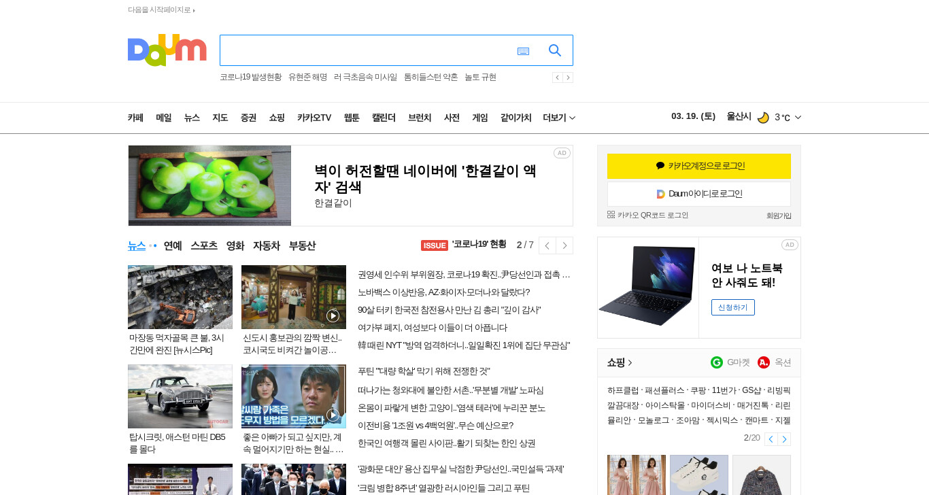929x495 pixels.
Task: Switch to the 부동산 tab
Action: 302,245
